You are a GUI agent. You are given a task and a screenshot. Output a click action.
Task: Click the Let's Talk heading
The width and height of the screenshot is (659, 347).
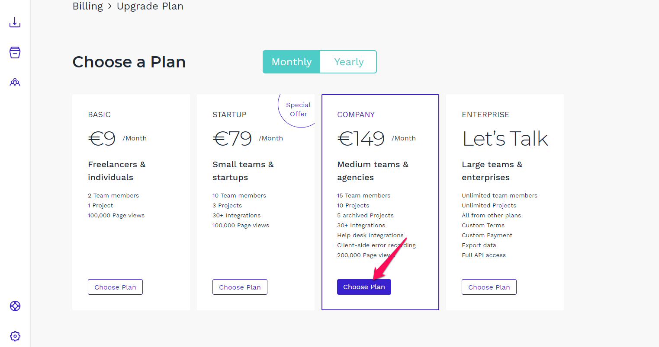coord(505,139)
